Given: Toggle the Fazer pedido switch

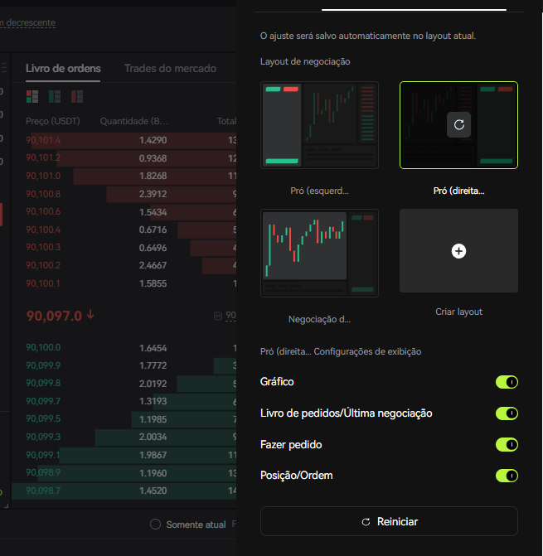Looking at the screenshot, I should coord(507,445).
